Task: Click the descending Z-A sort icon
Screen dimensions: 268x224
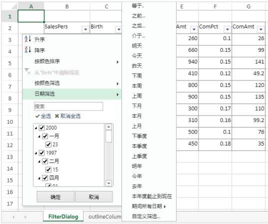Action: coord(27,49)
